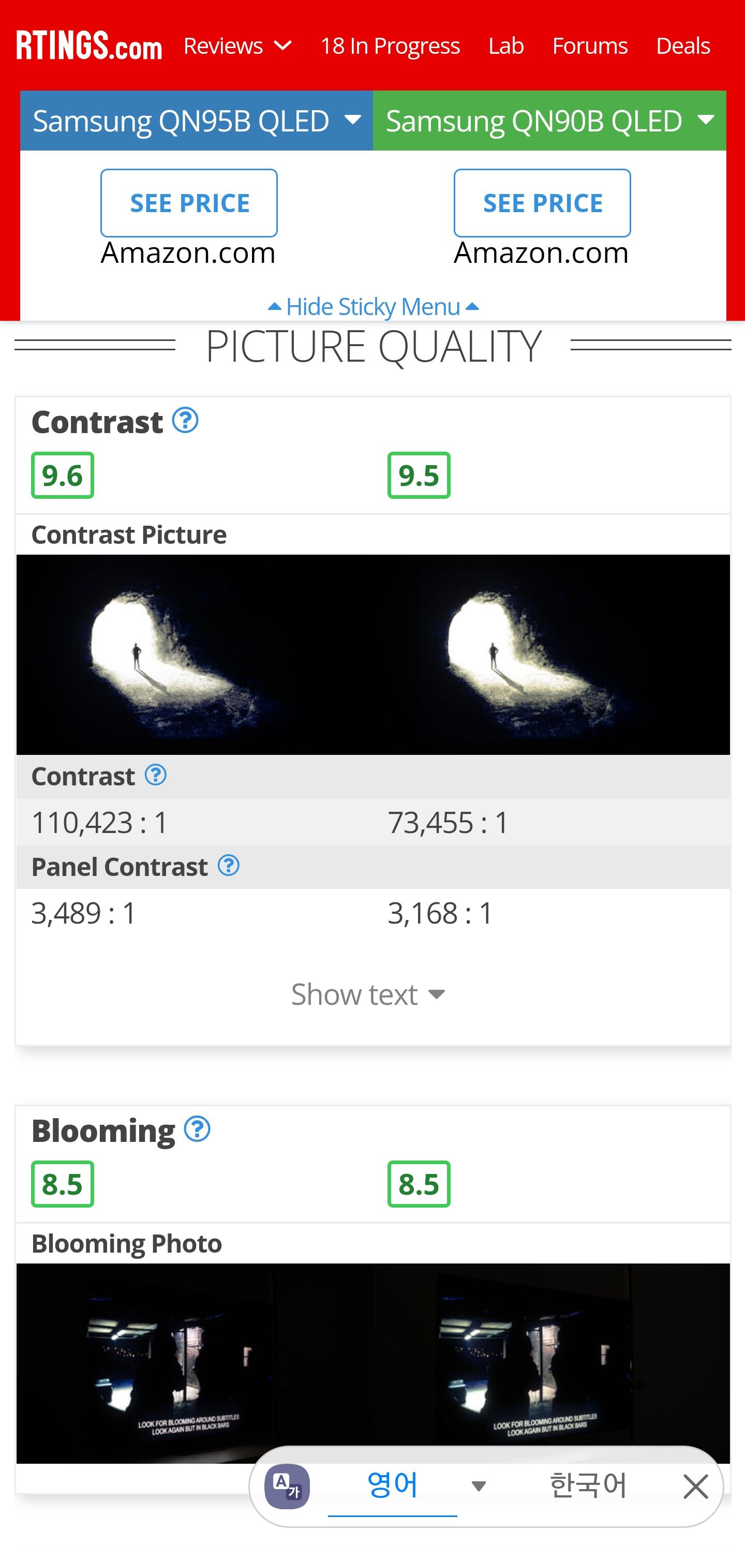
Task: Expand the Reviews menu
Action: coord(238,46)
